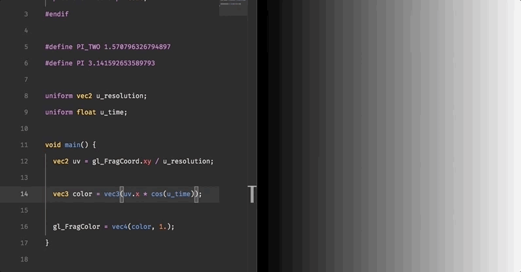
Task: Click line number 18 in gutter
Action: [24, 259]
